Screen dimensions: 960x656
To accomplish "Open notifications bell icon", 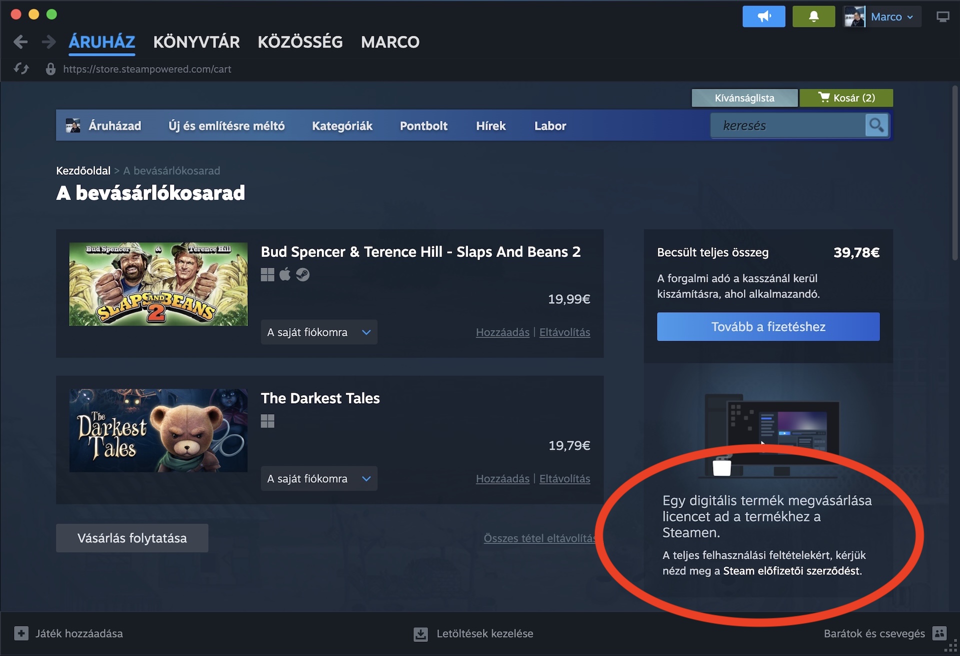I will click(x=813, y=16).
